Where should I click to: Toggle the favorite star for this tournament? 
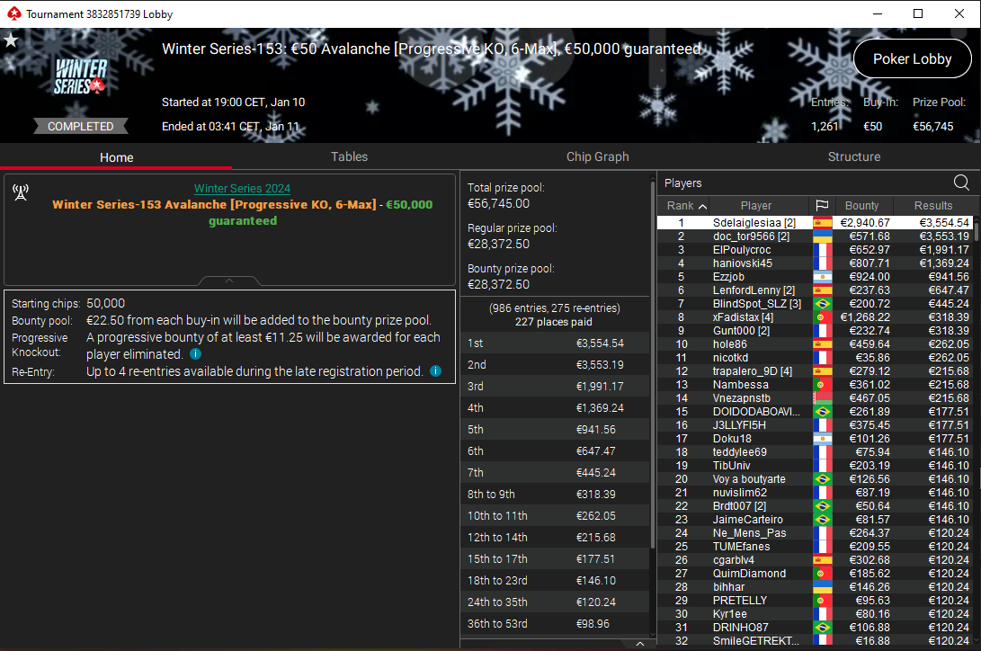point(11,41)
